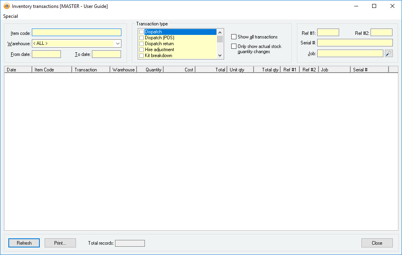Click the Quantity column header

[x=150, y=70]
